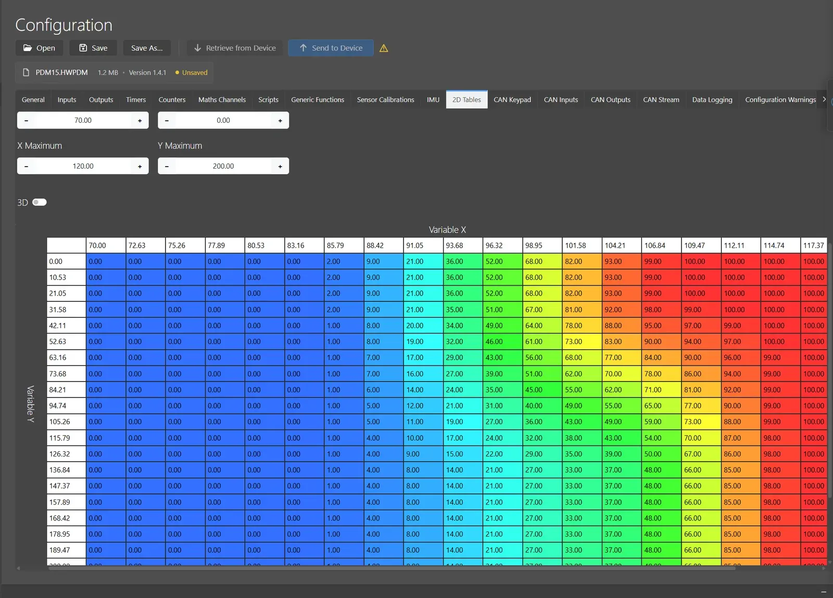This screenshot has width=833, height=598.
Task: Expand tab list with right chevron arrow
Action: pyautogui.click(x=824, y=99)
